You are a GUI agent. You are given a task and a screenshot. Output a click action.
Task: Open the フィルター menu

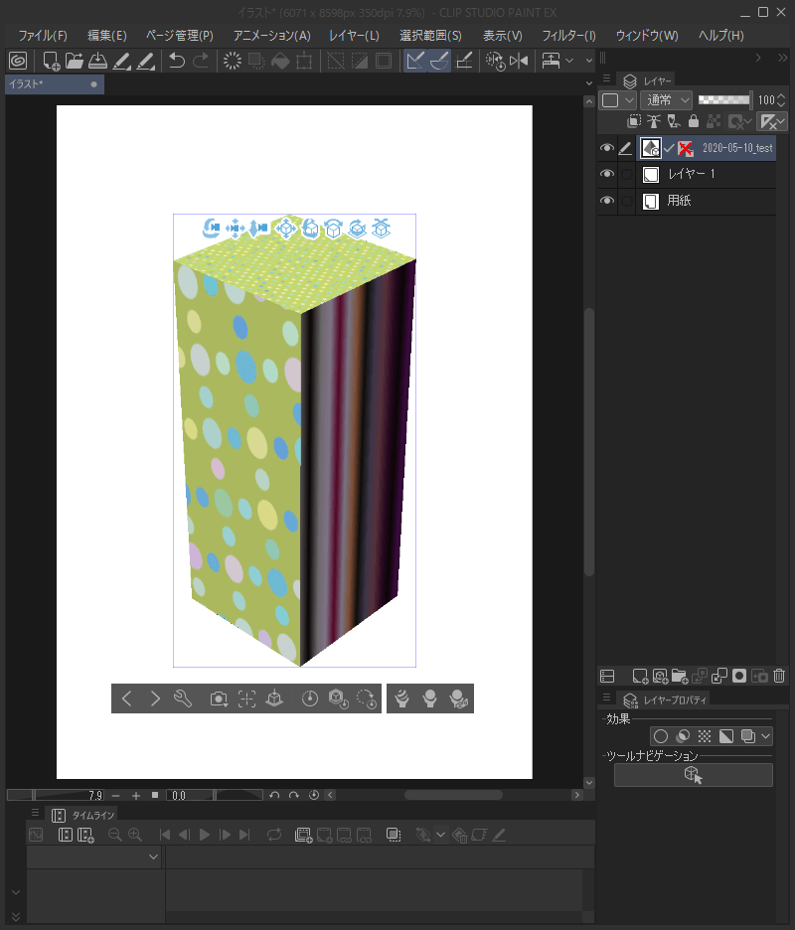pos(567,35)
